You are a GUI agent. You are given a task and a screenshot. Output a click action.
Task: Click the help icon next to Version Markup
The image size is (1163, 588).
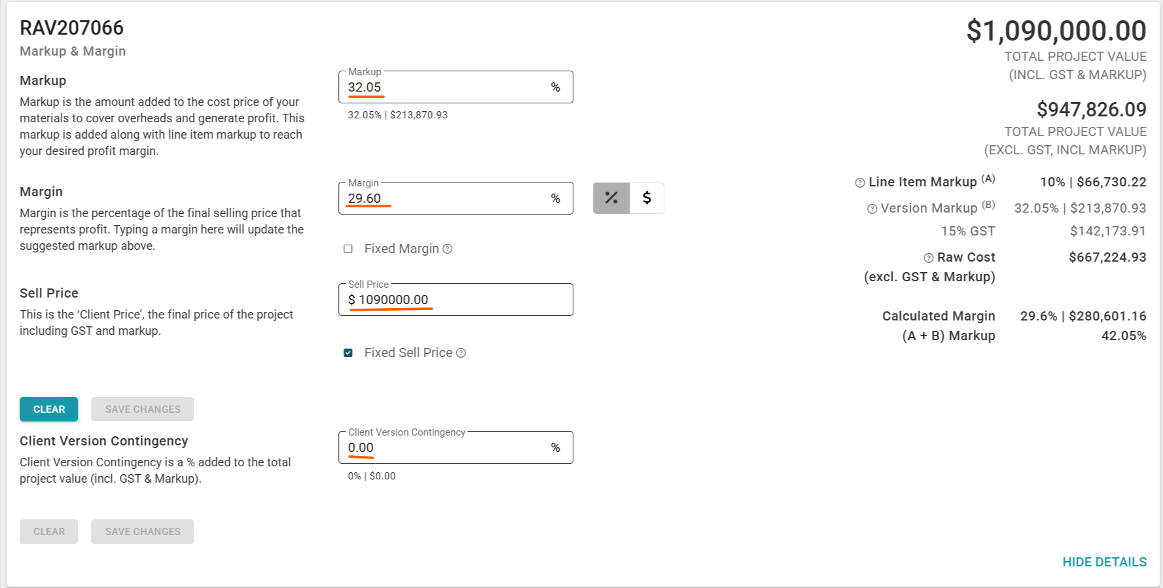[x=872, y=209]
